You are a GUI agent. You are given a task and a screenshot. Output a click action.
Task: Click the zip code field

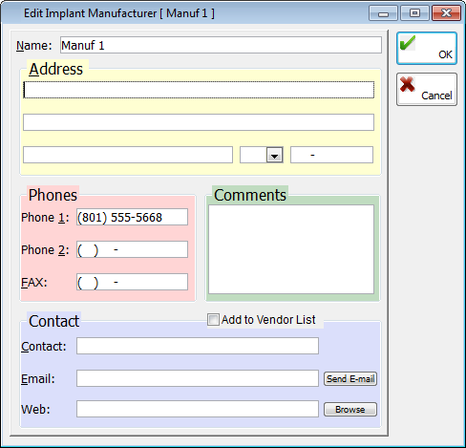pyautogui.click(x=331, y=155)
